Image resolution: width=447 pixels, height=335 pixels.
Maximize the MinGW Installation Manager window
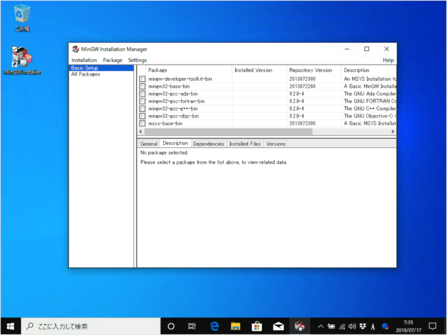367,49
